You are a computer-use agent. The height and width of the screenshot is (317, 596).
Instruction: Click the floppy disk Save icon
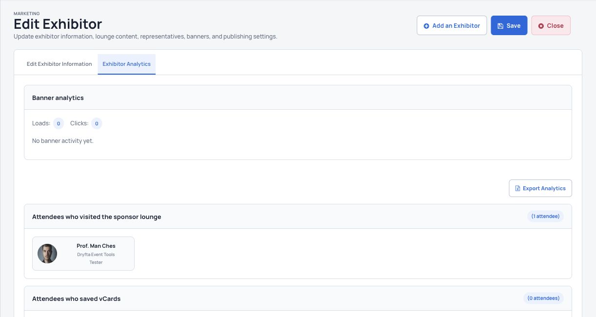pyautogui.click(x=500, y=26)
